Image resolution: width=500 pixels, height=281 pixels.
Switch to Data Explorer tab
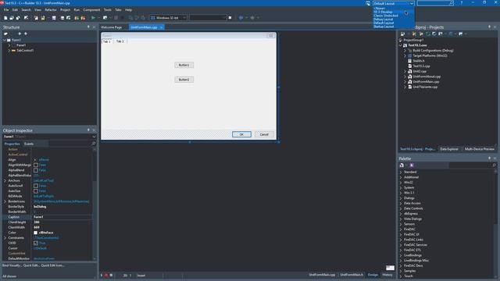coord(449,149)
